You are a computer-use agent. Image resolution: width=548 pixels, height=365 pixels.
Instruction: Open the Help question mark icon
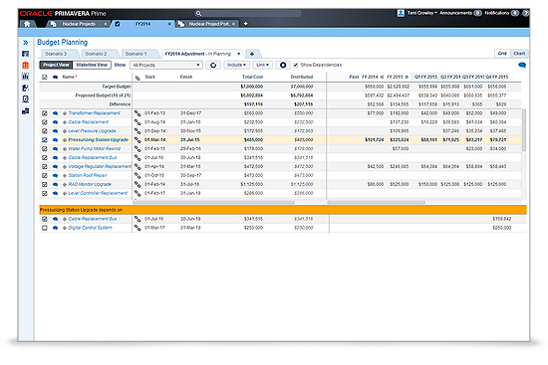point(525,13)
